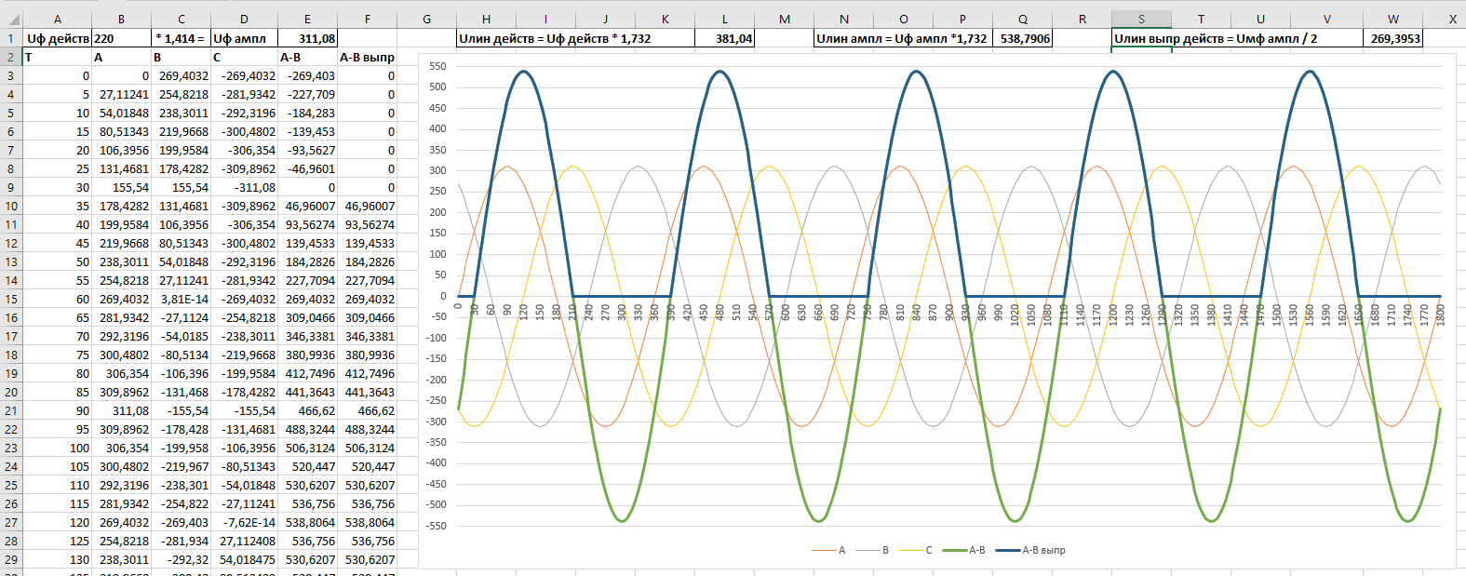Click the 500 label on the chart's vertical axis
1466x576 pixels.
point(437,87)
